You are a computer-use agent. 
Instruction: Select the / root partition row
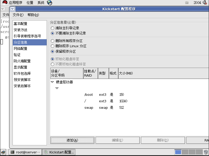tap(130, 101)
